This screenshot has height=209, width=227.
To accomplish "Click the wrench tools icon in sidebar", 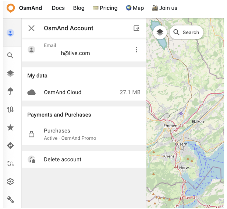I will point(10,199).
